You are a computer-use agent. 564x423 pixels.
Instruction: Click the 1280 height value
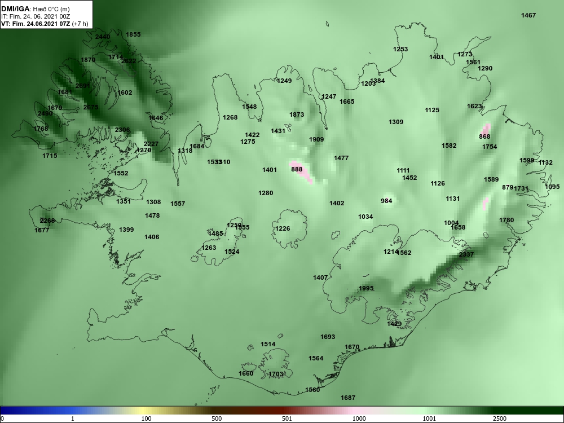(x=266, y=193)
